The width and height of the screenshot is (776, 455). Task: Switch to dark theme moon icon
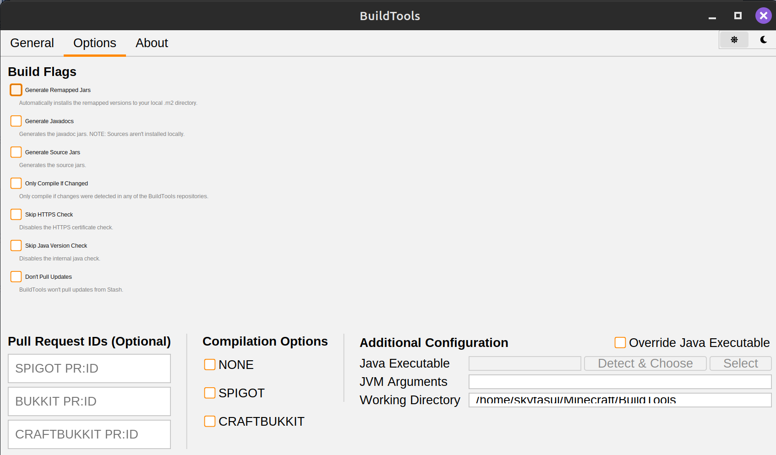(763, 40)
